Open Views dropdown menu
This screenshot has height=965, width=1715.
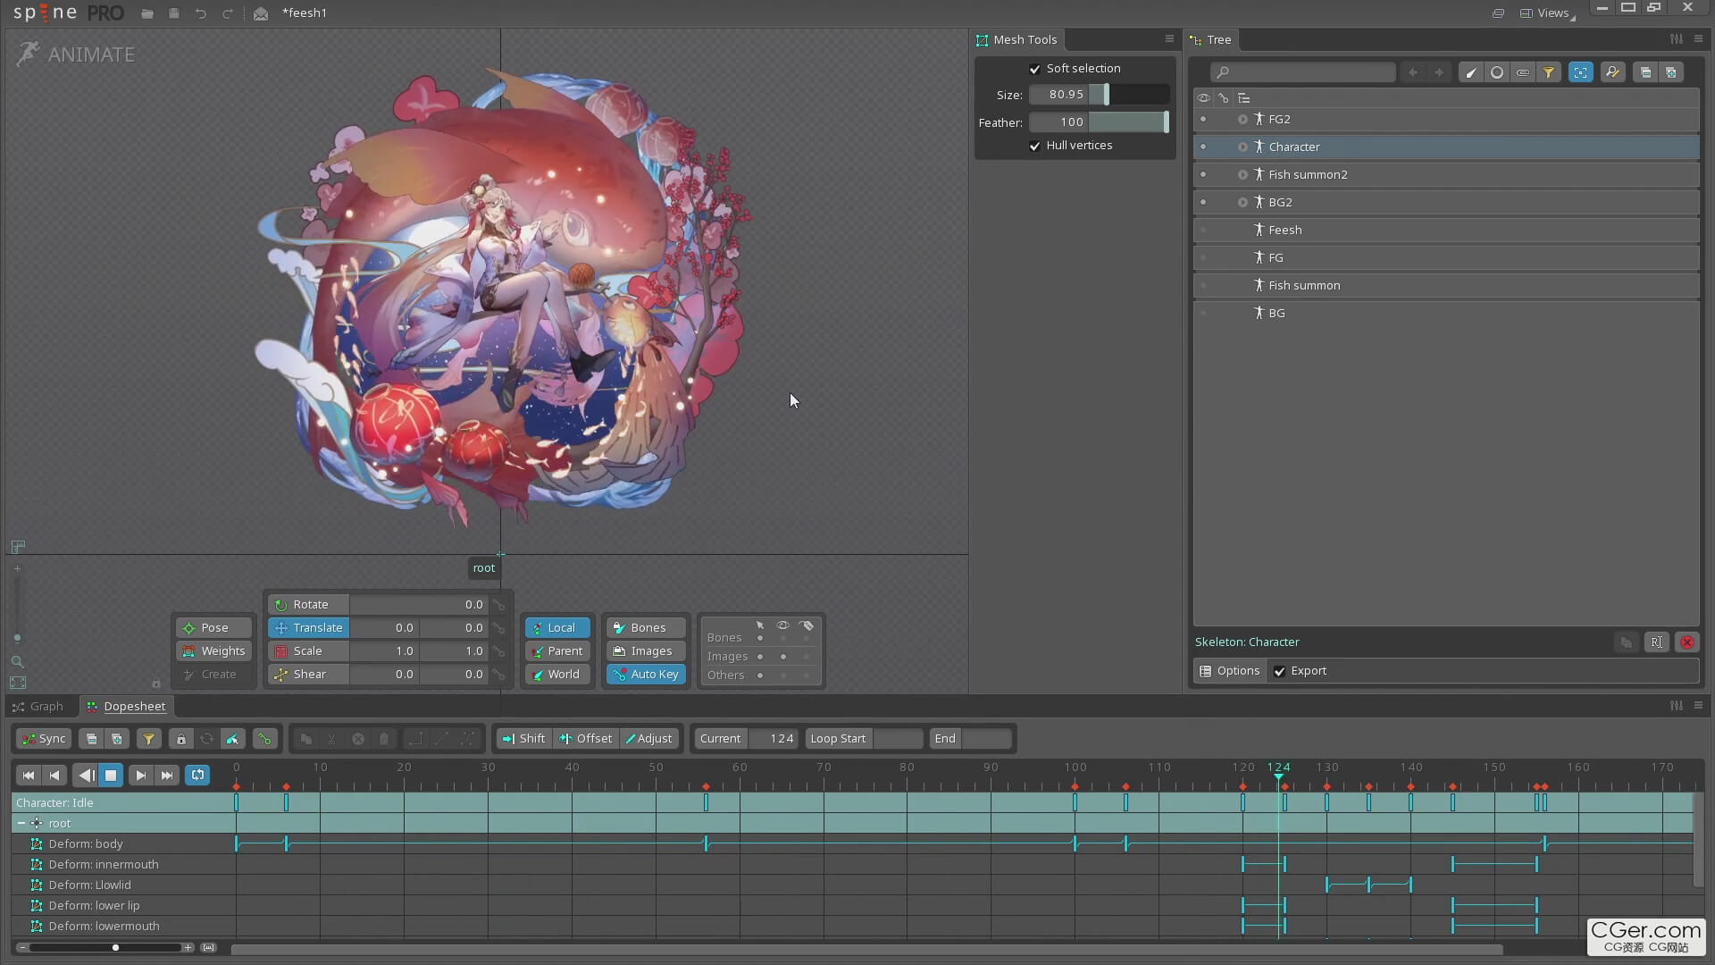[1548, 13]
